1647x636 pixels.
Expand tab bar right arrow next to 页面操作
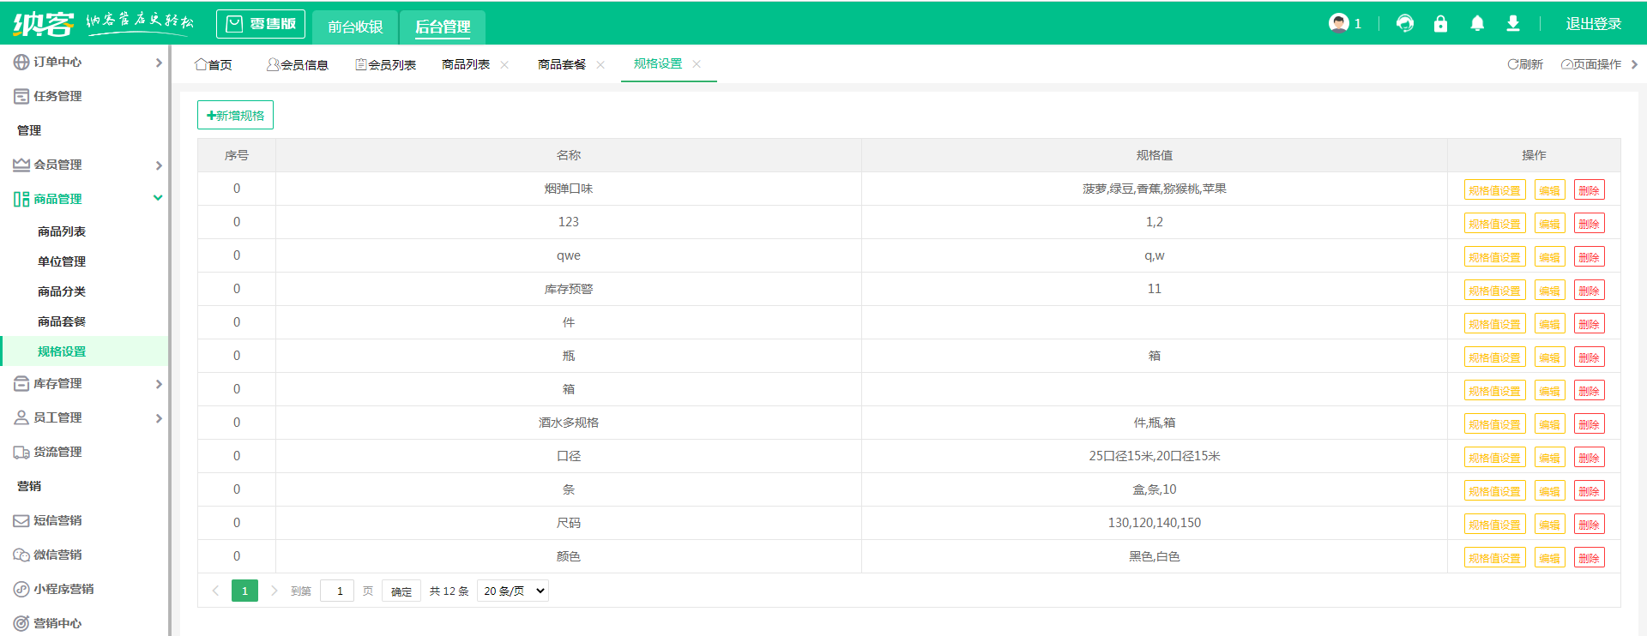tap(1634, 64)
